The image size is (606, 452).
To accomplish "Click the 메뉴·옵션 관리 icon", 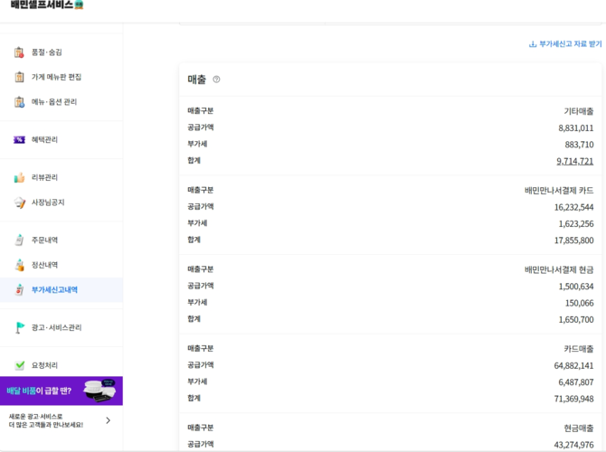I will point(19,102).
